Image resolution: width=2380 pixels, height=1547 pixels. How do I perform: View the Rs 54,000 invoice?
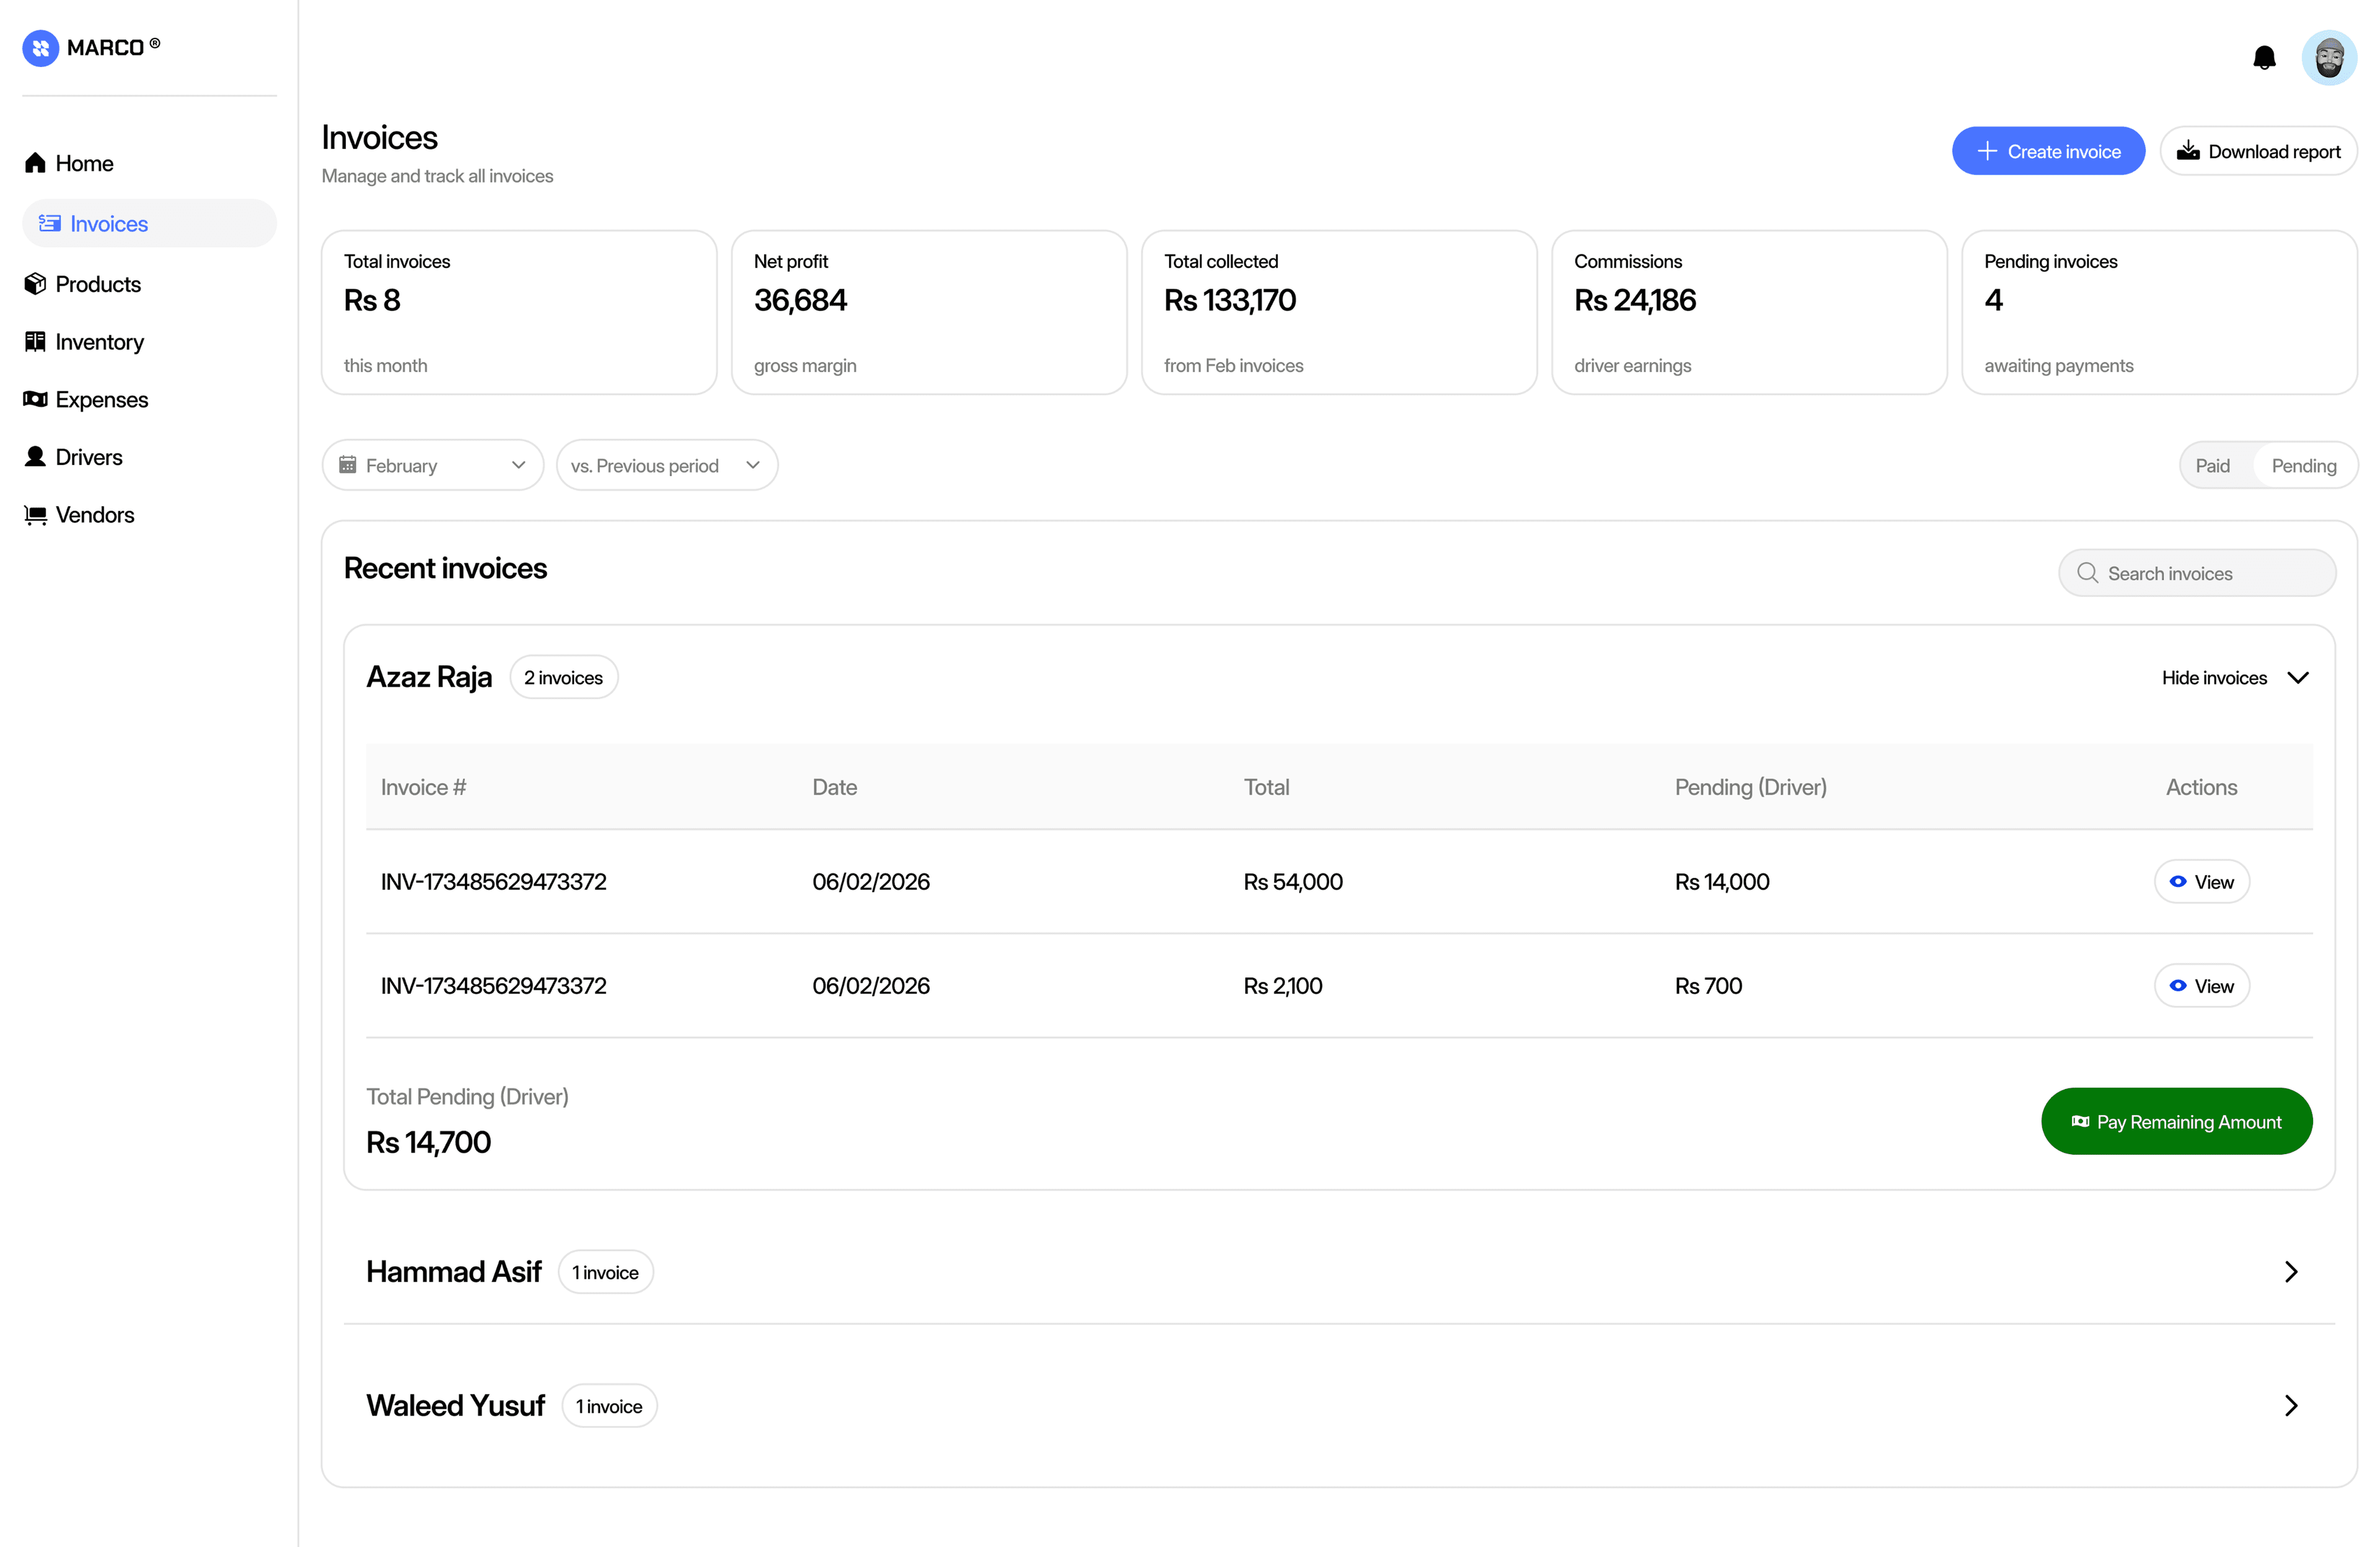(2201, 882)
